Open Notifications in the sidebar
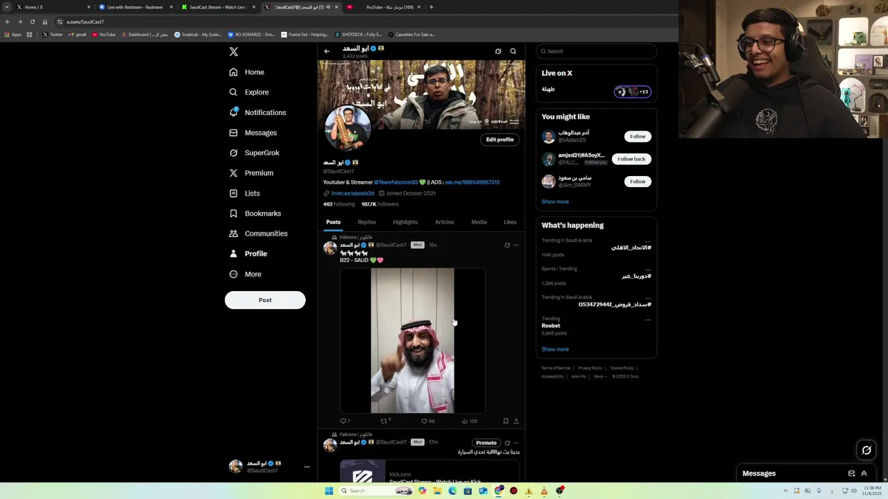888x499 pixels. pos(257,112)
